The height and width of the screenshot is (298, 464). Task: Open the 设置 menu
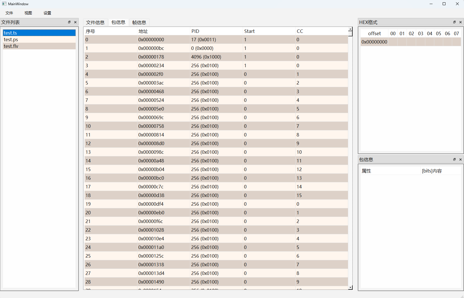pyautogui.click(x=47, y=13)
